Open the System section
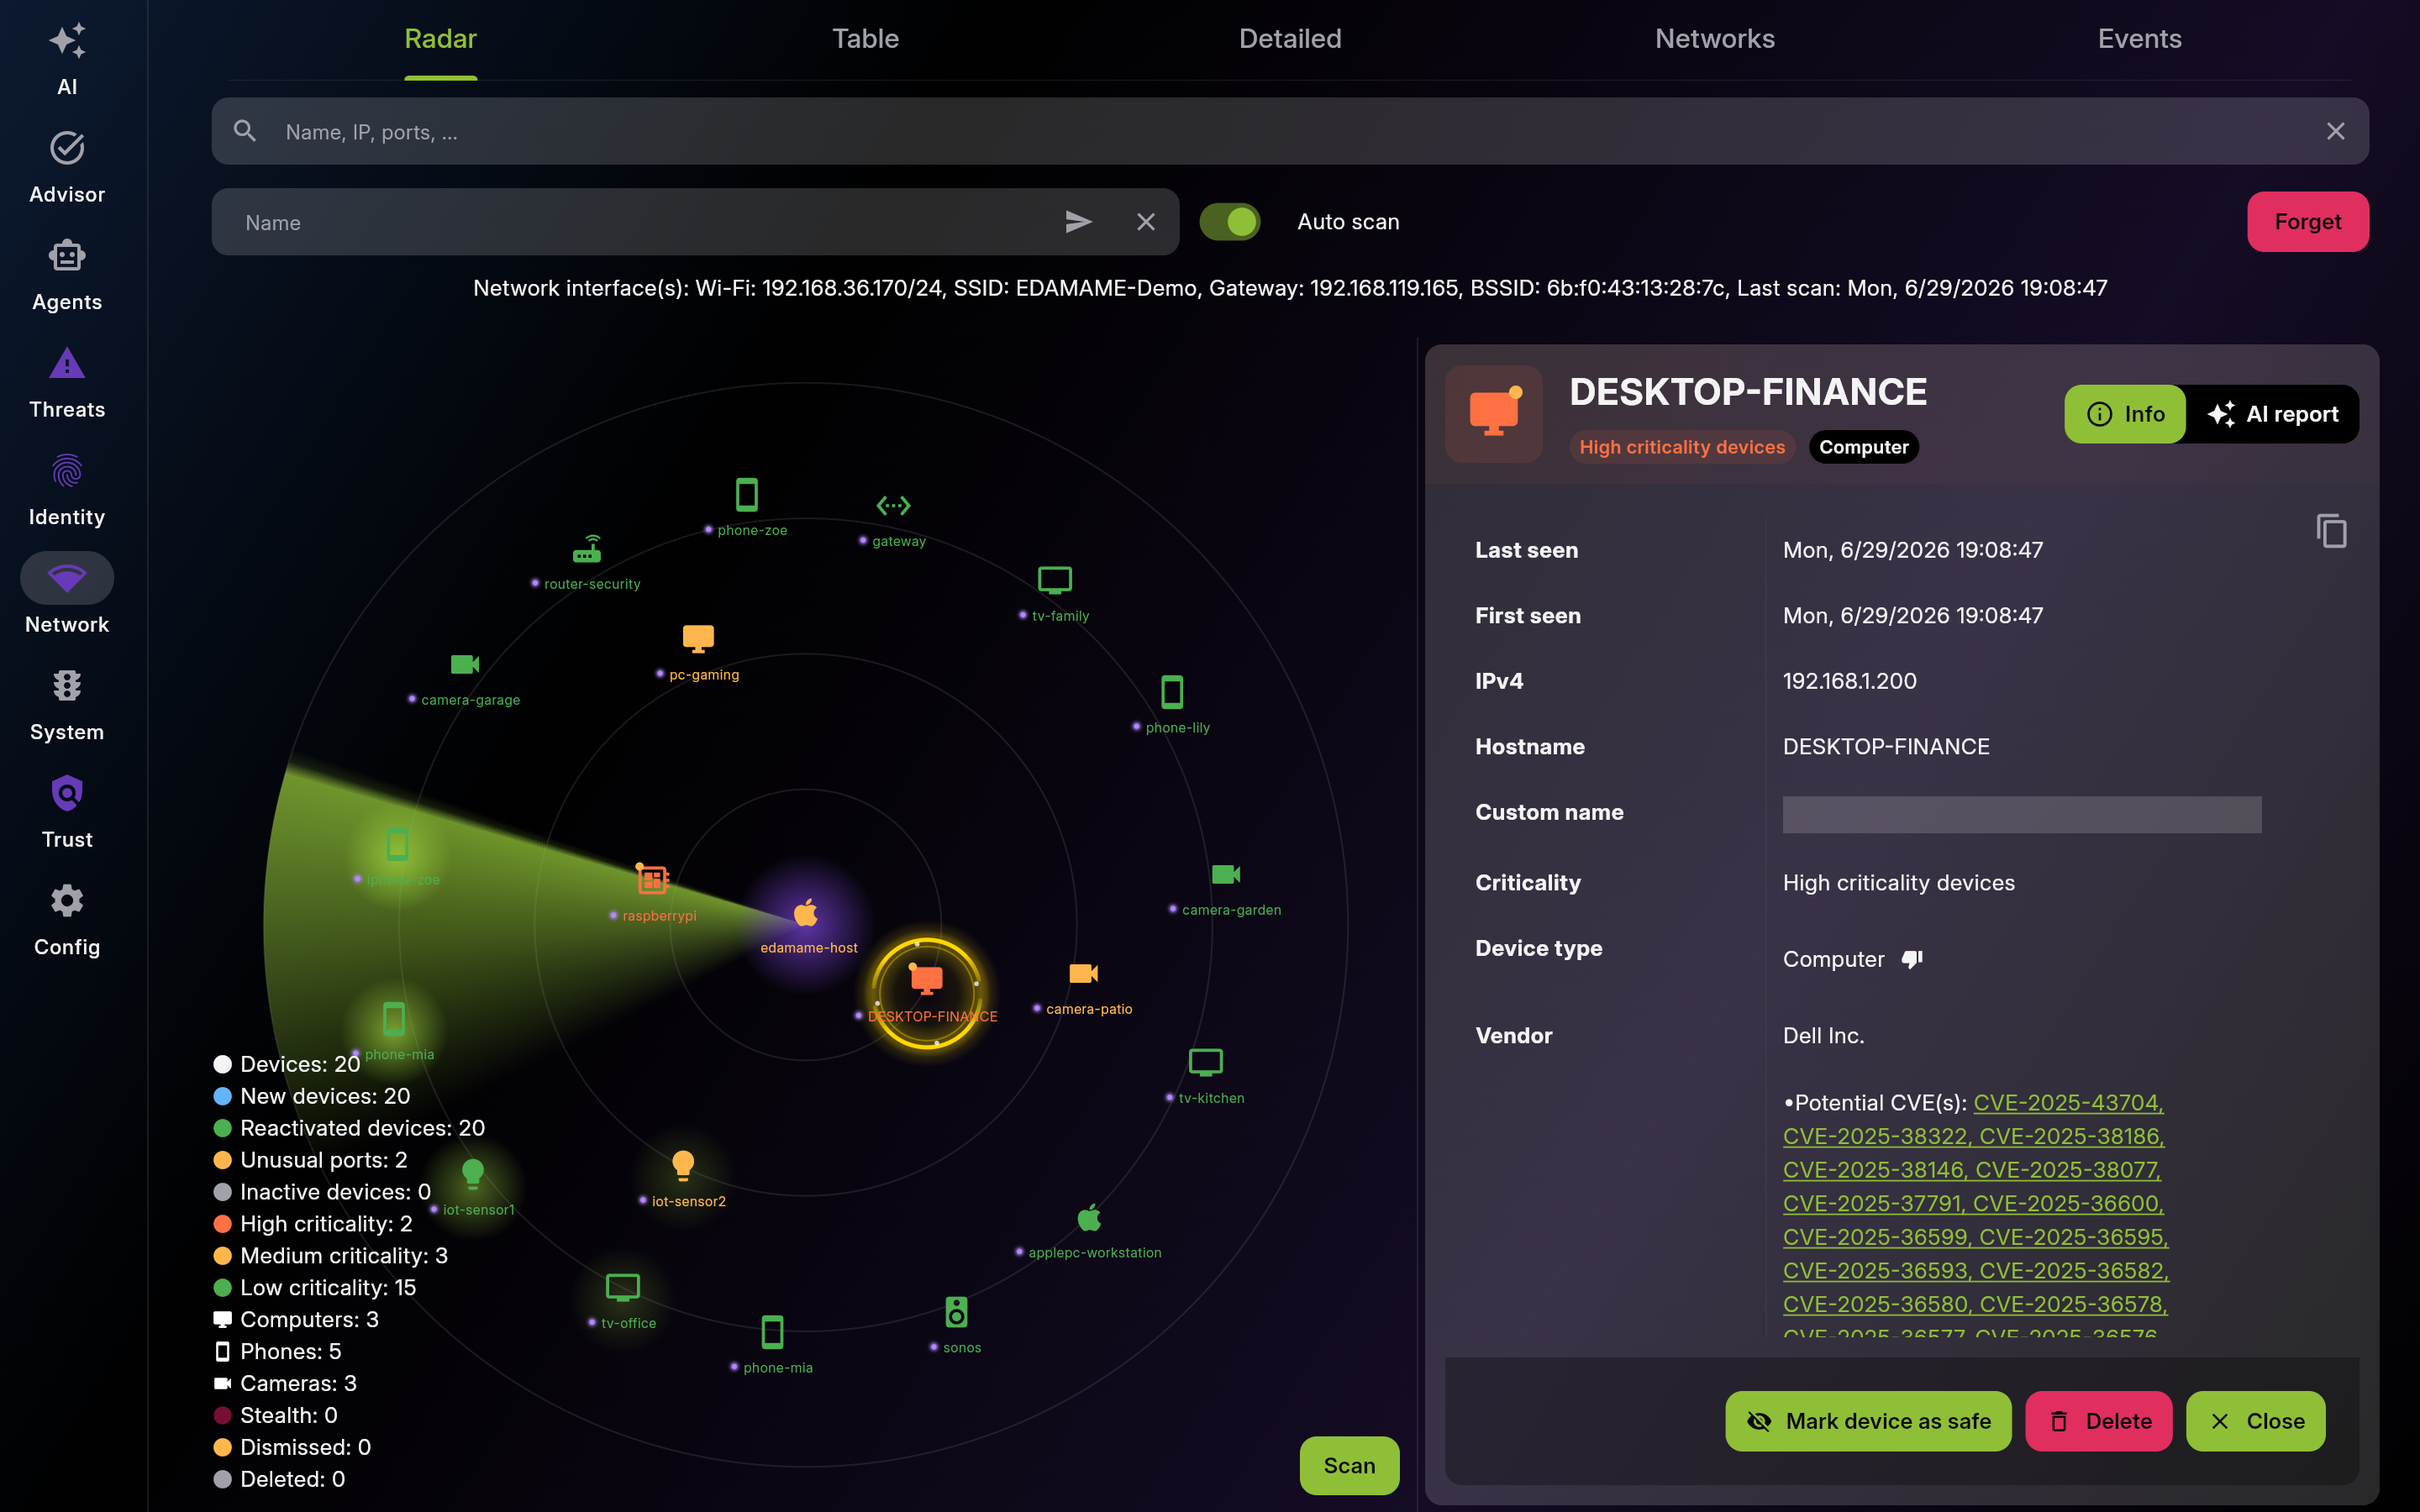The image size is (2420, 1512). point(67,705)
